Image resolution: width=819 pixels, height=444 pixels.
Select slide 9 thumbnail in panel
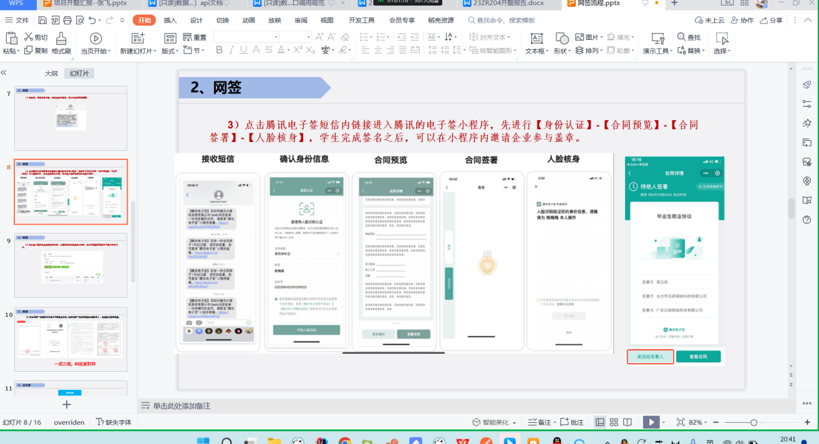coord(70,265)
